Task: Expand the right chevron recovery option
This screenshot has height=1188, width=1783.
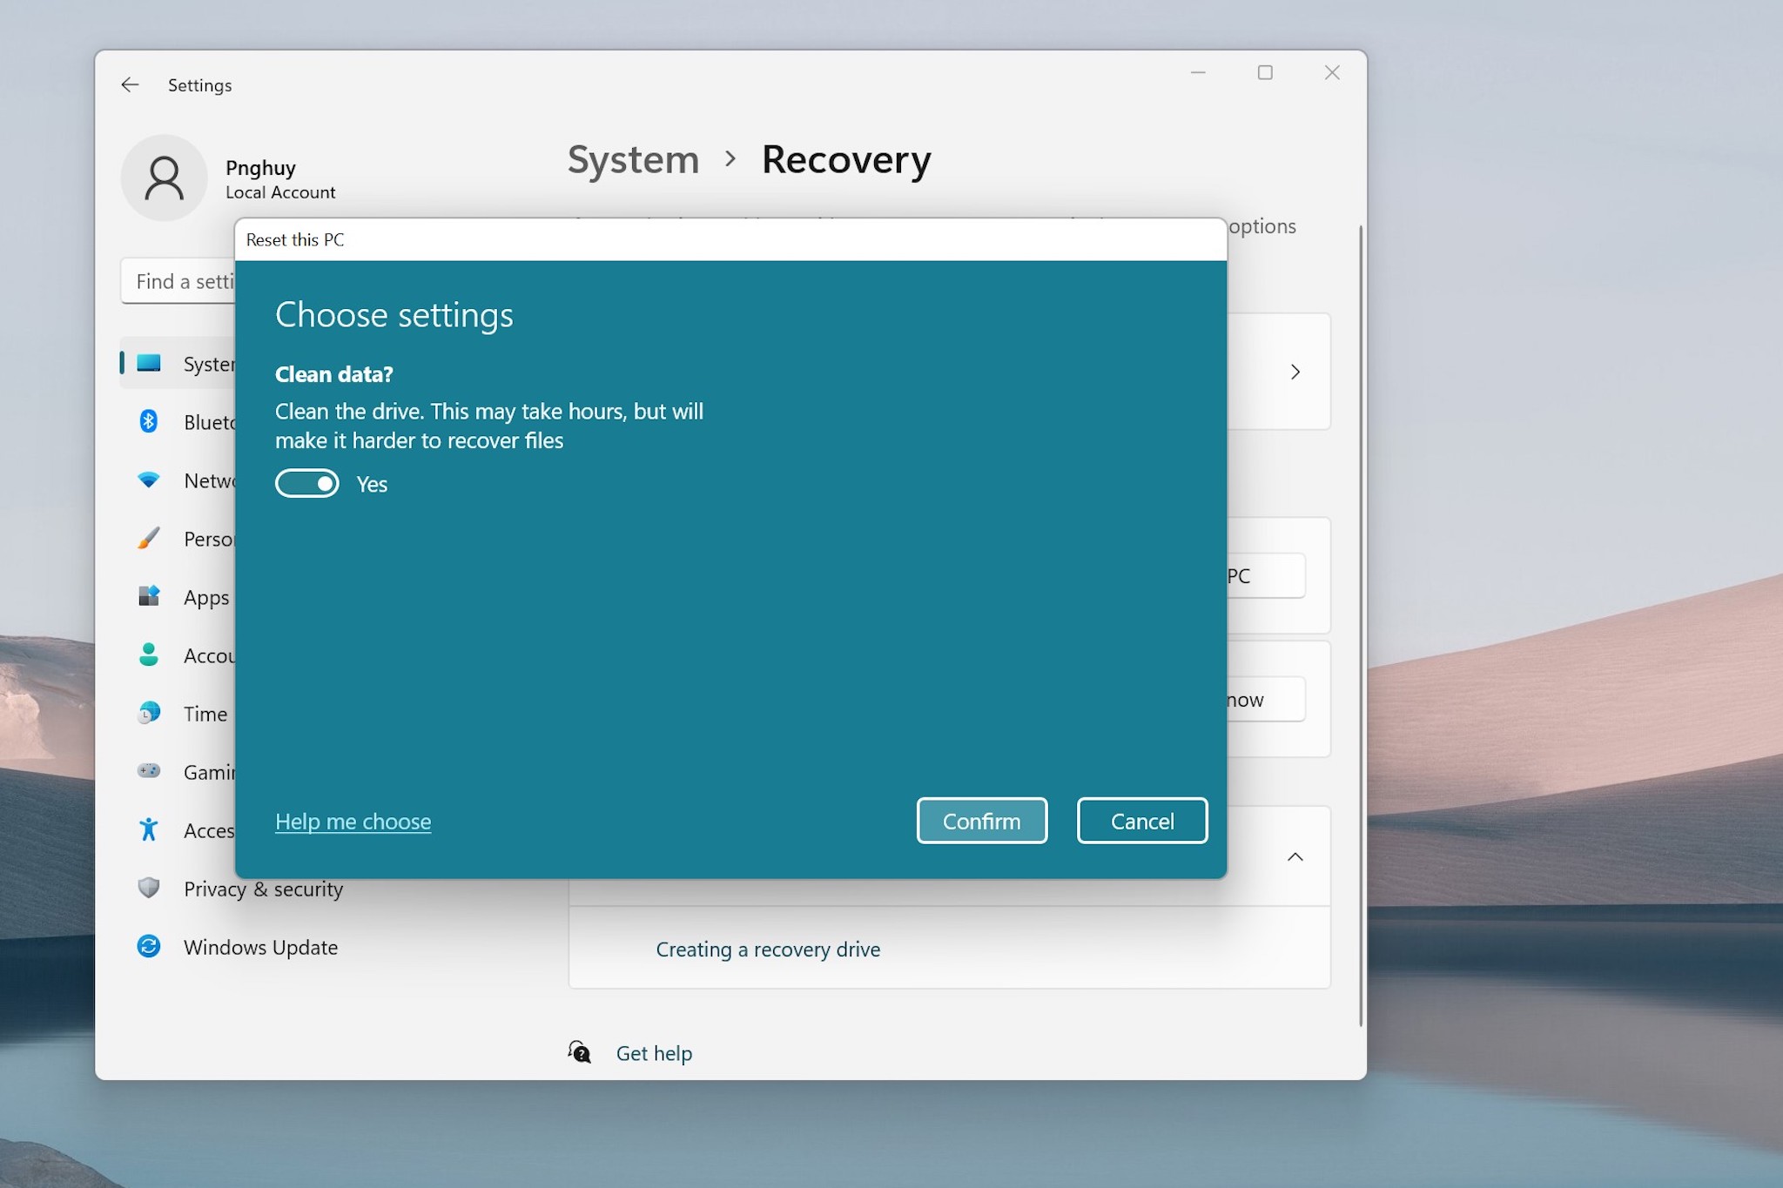Action: pyautogui.click(x=1295, y=373)
